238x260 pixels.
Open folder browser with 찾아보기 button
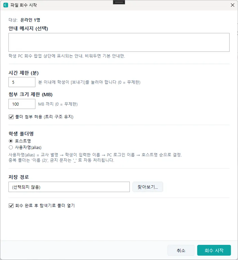coord(148,187)
